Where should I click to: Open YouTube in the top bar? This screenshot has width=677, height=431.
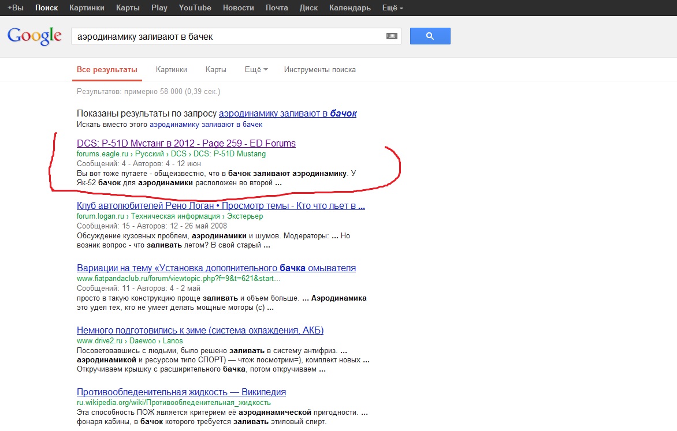coord(195,8)
